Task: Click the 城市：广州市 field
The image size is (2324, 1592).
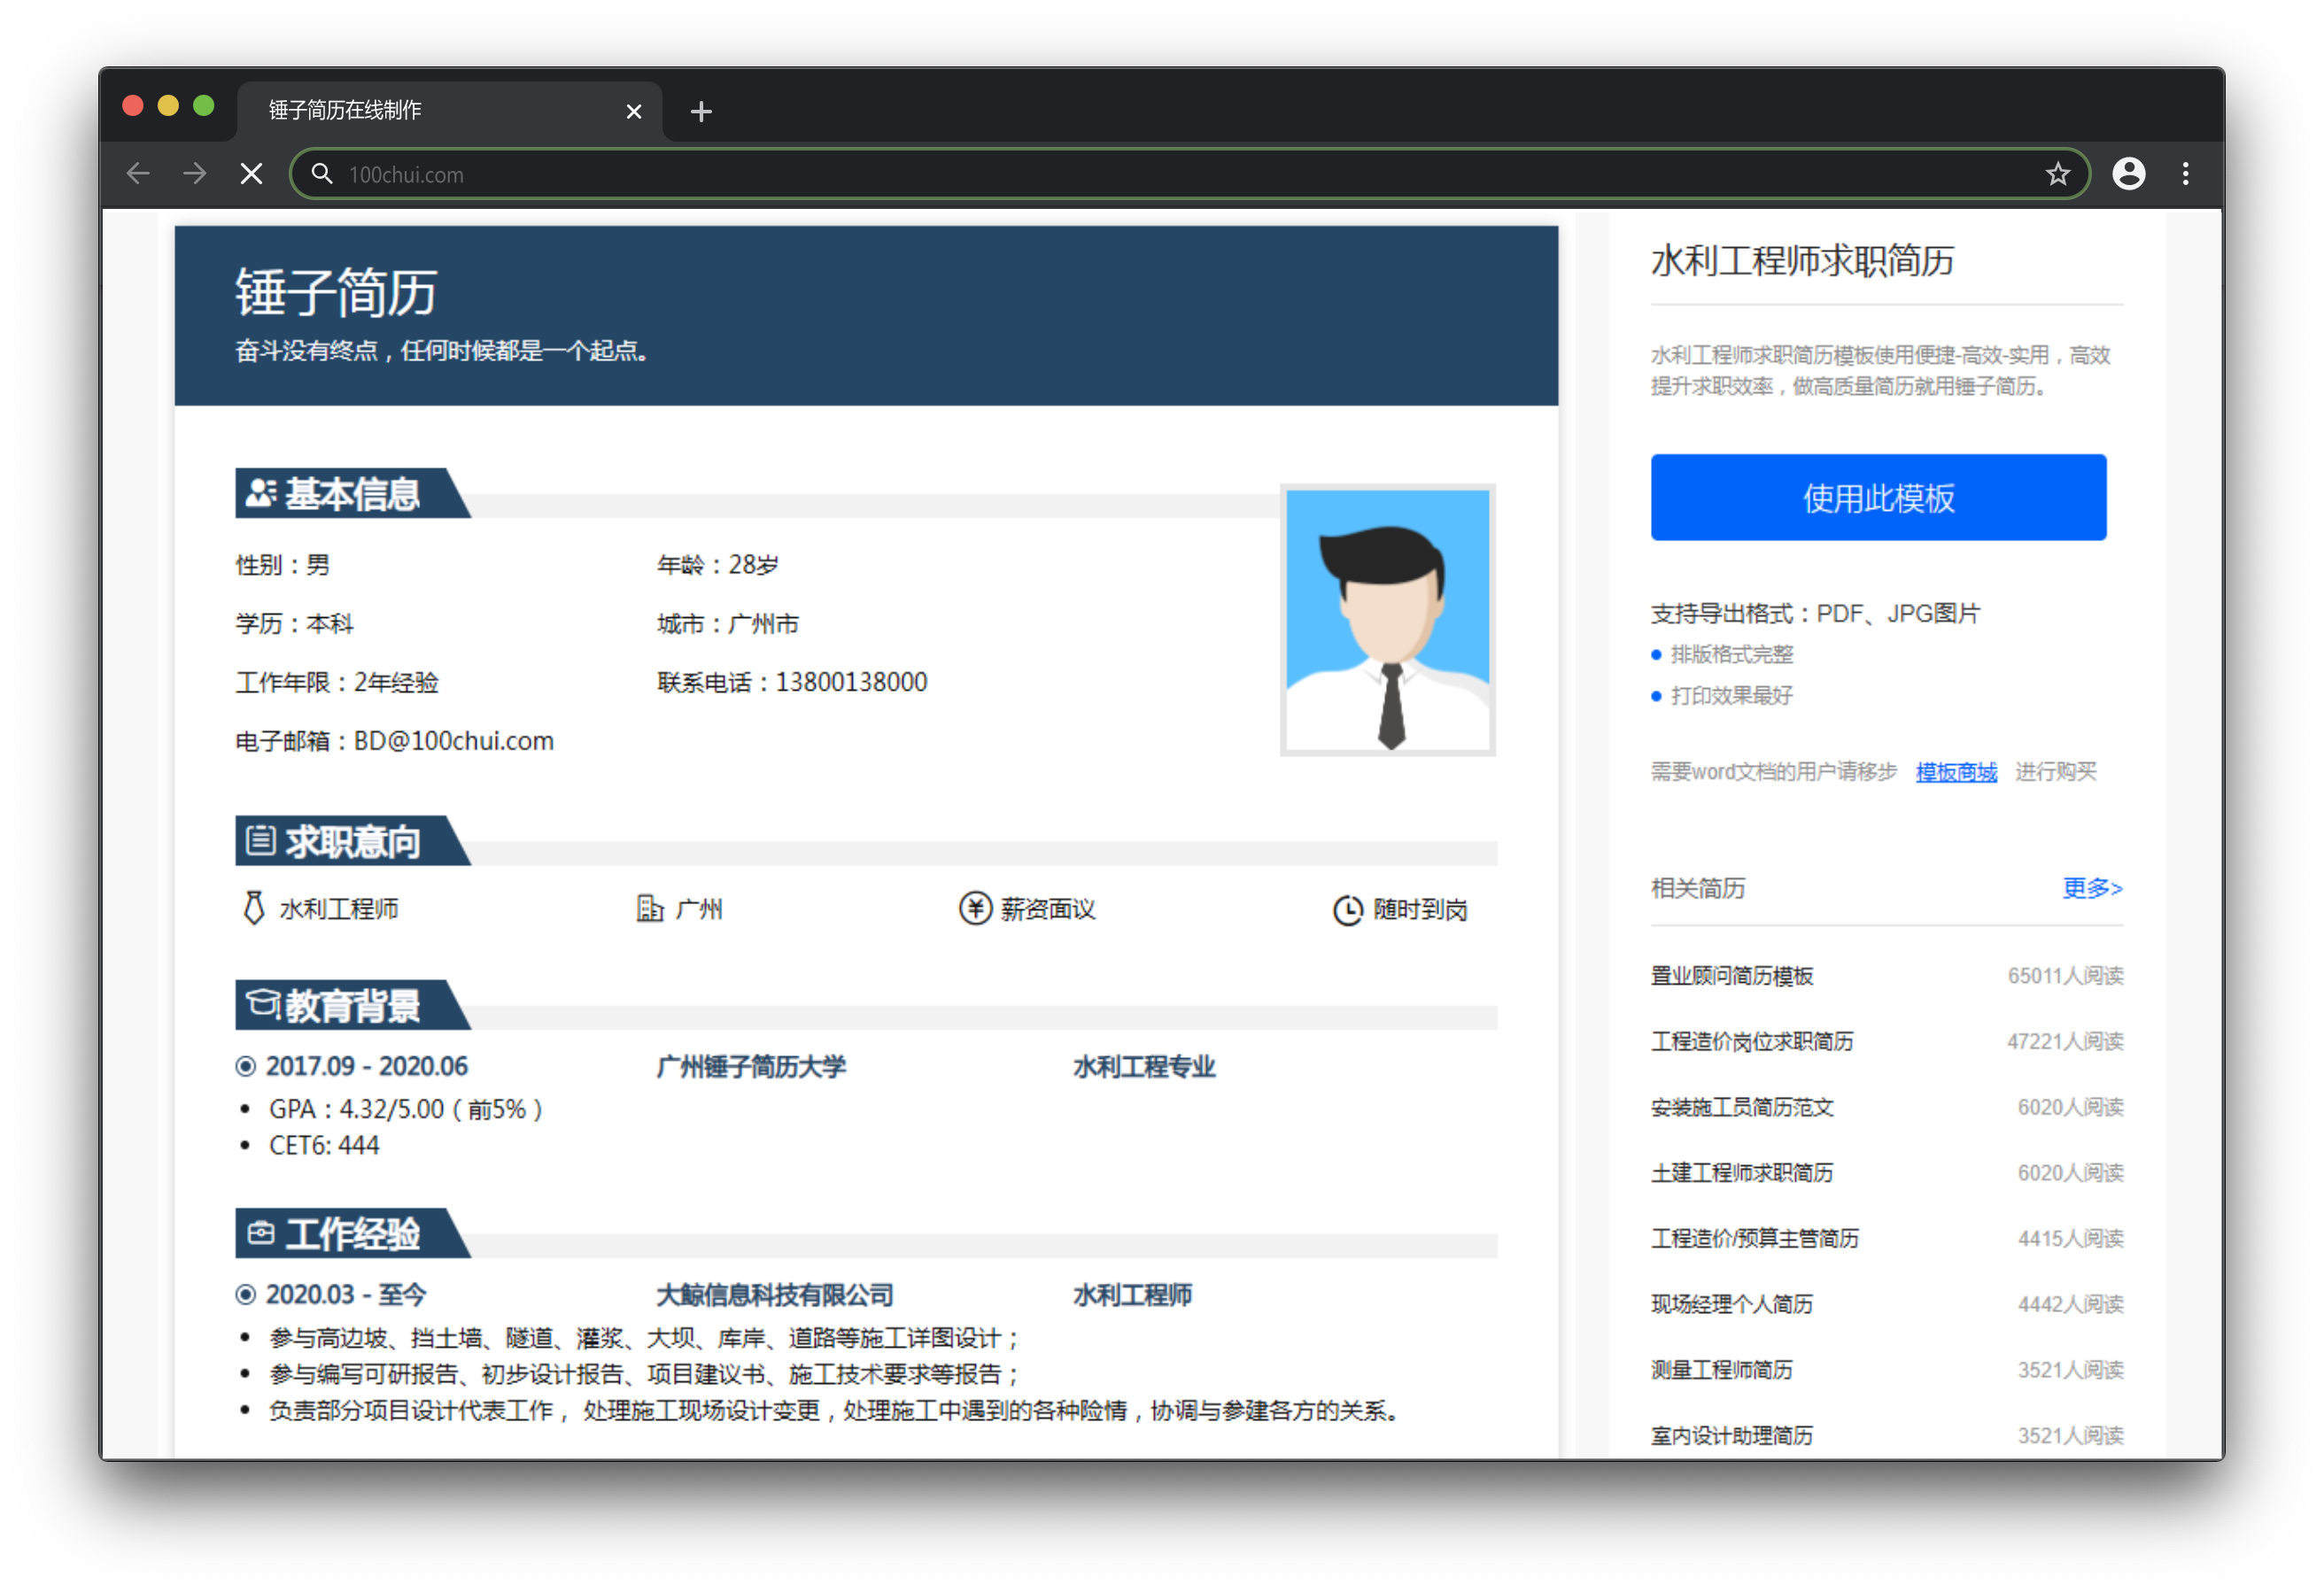Action: click(x=727, y=623)
